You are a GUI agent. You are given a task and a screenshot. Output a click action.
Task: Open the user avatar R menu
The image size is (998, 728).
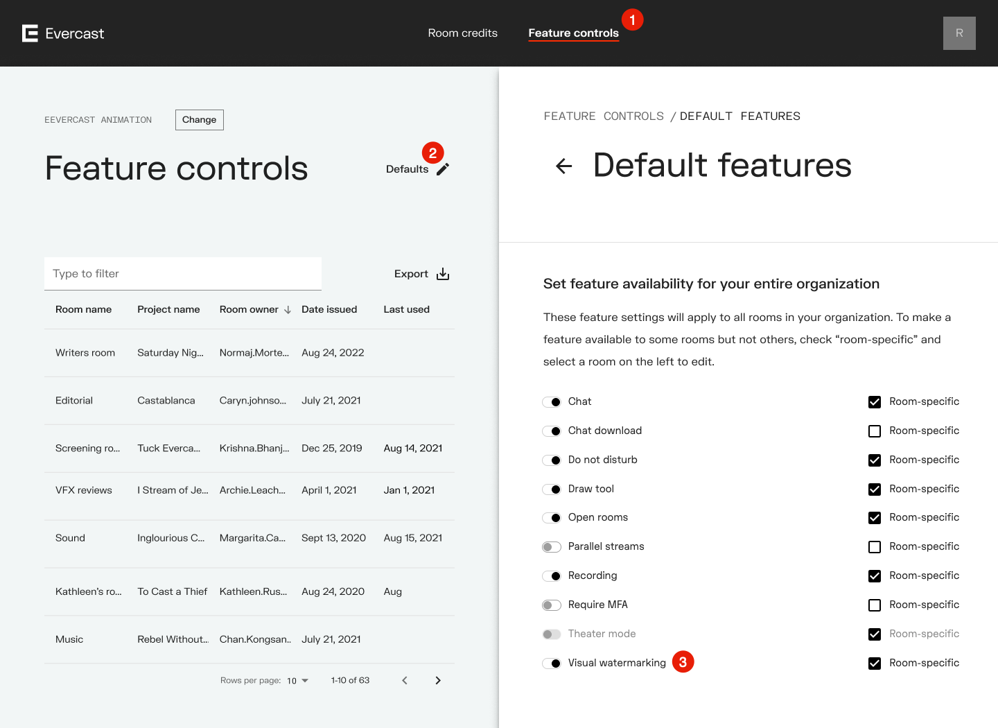click(x=959, y=33)
